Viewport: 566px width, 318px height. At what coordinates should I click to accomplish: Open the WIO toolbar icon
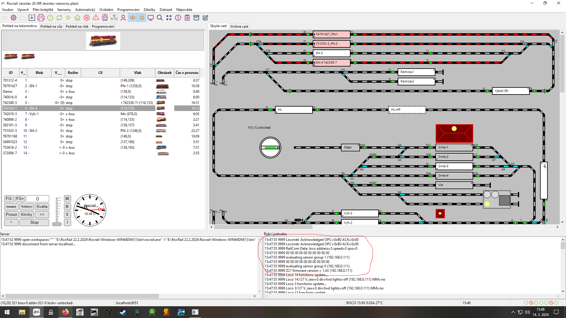pos(114,18)
